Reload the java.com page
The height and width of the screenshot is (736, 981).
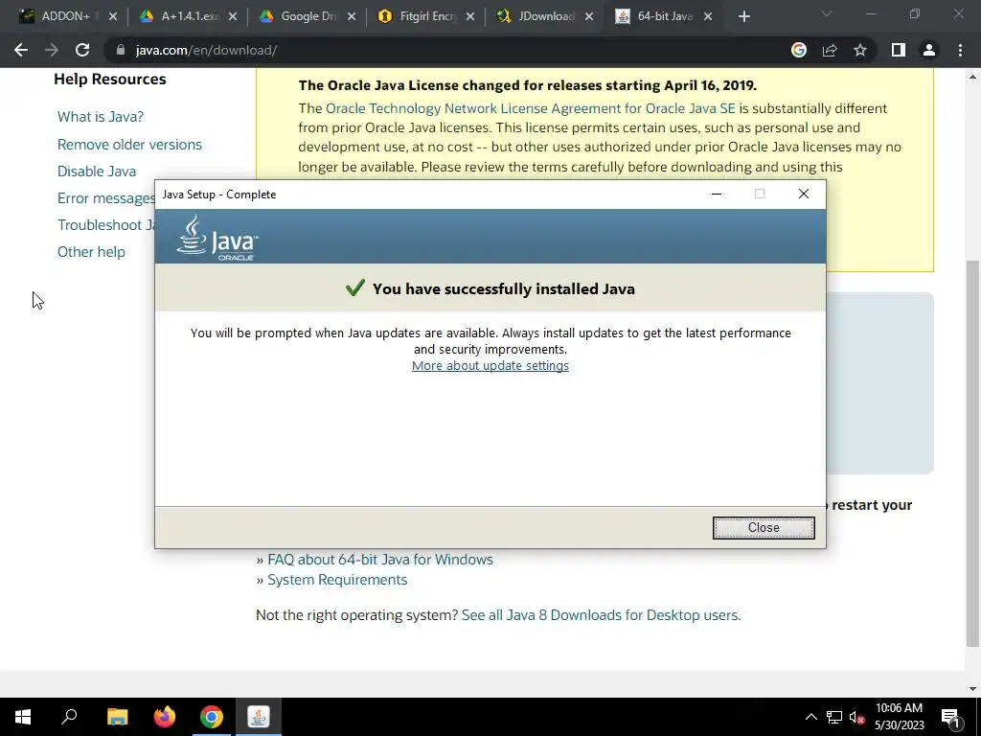point(82,50)
